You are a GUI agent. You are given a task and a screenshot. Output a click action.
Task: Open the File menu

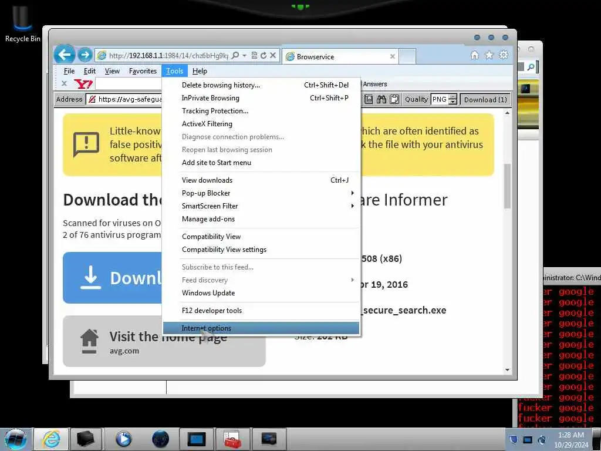pos(69,71)
